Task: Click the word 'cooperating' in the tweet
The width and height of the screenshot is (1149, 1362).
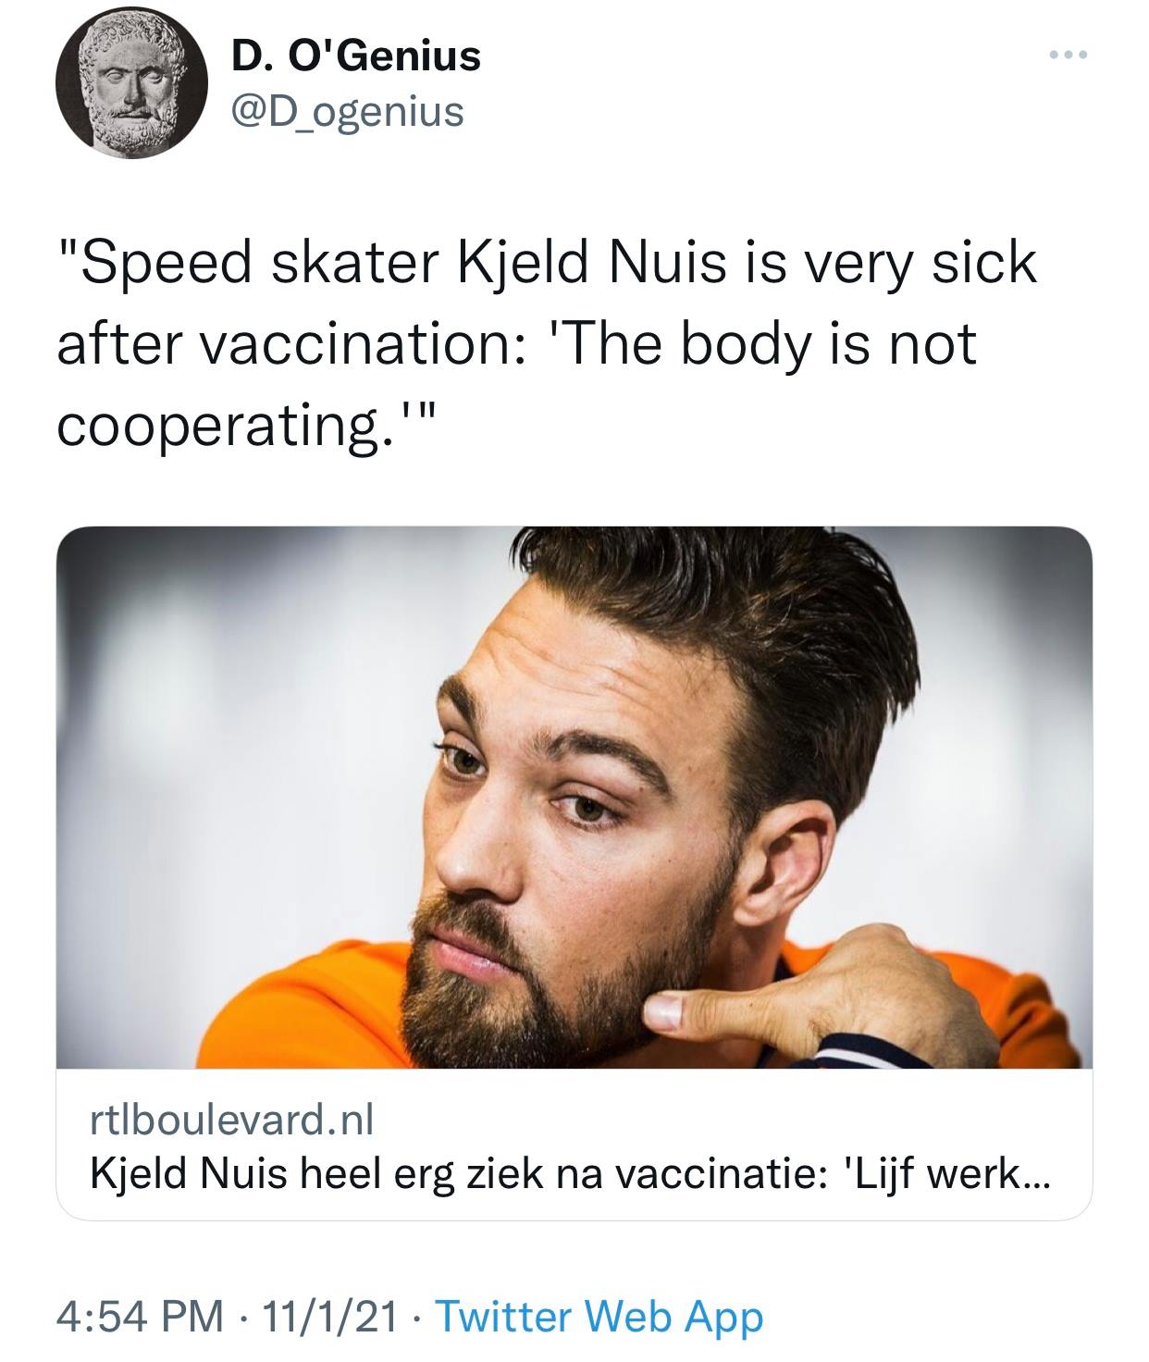Action: pyautogui.click(x=219, y=425)
